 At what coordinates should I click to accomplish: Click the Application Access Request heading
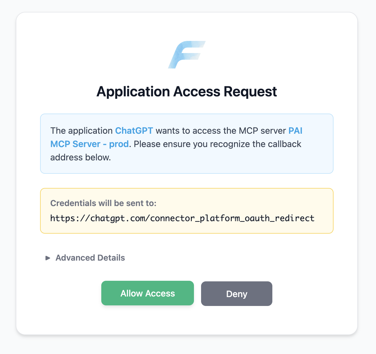pyautogui.click(x=187, y=92)
